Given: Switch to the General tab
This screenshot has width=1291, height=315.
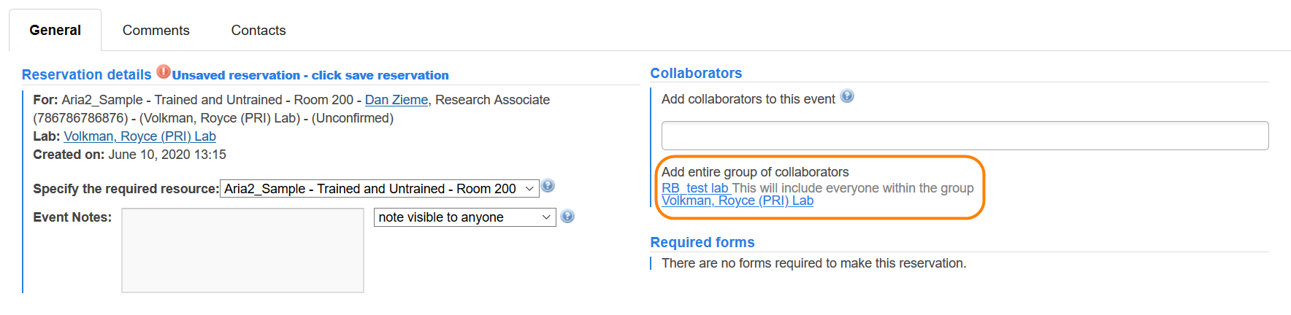Looking at the screenshot, I should pos(55,31).
